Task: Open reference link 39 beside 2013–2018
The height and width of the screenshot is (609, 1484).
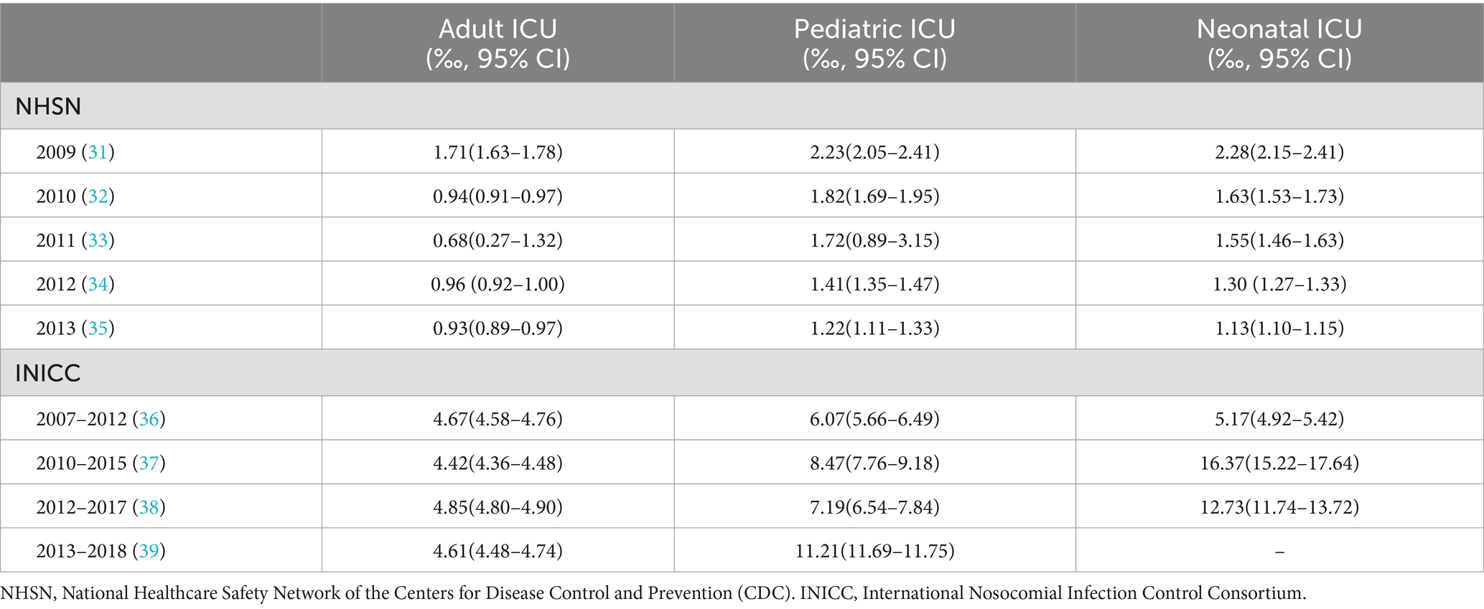Action: pyautogui.click(x=149, y=551)
